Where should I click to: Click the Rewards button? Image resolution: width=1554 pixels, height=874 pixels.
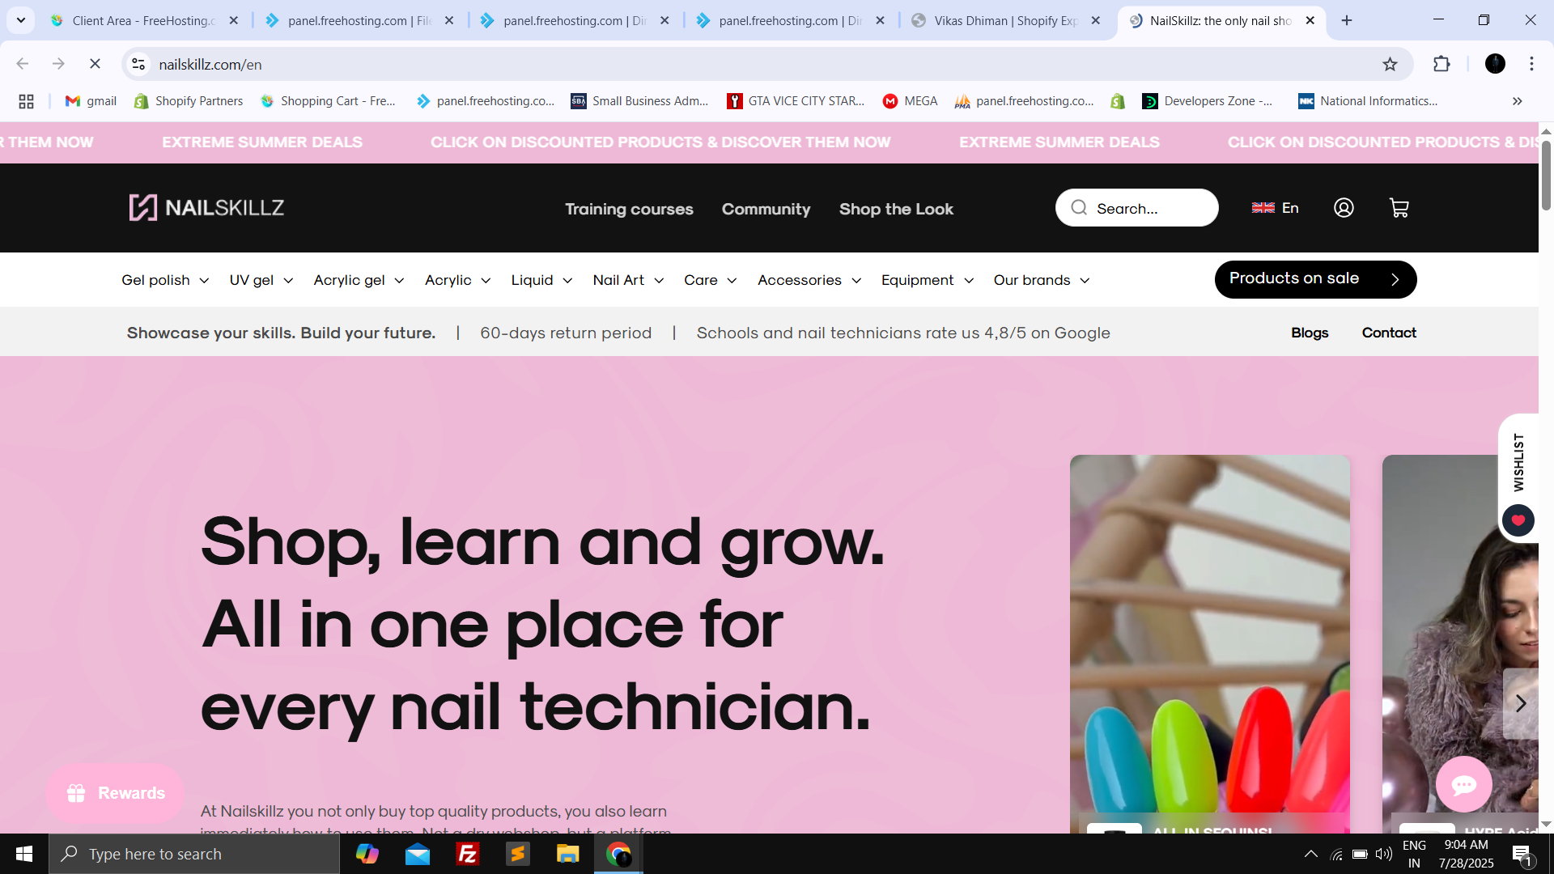115,793
